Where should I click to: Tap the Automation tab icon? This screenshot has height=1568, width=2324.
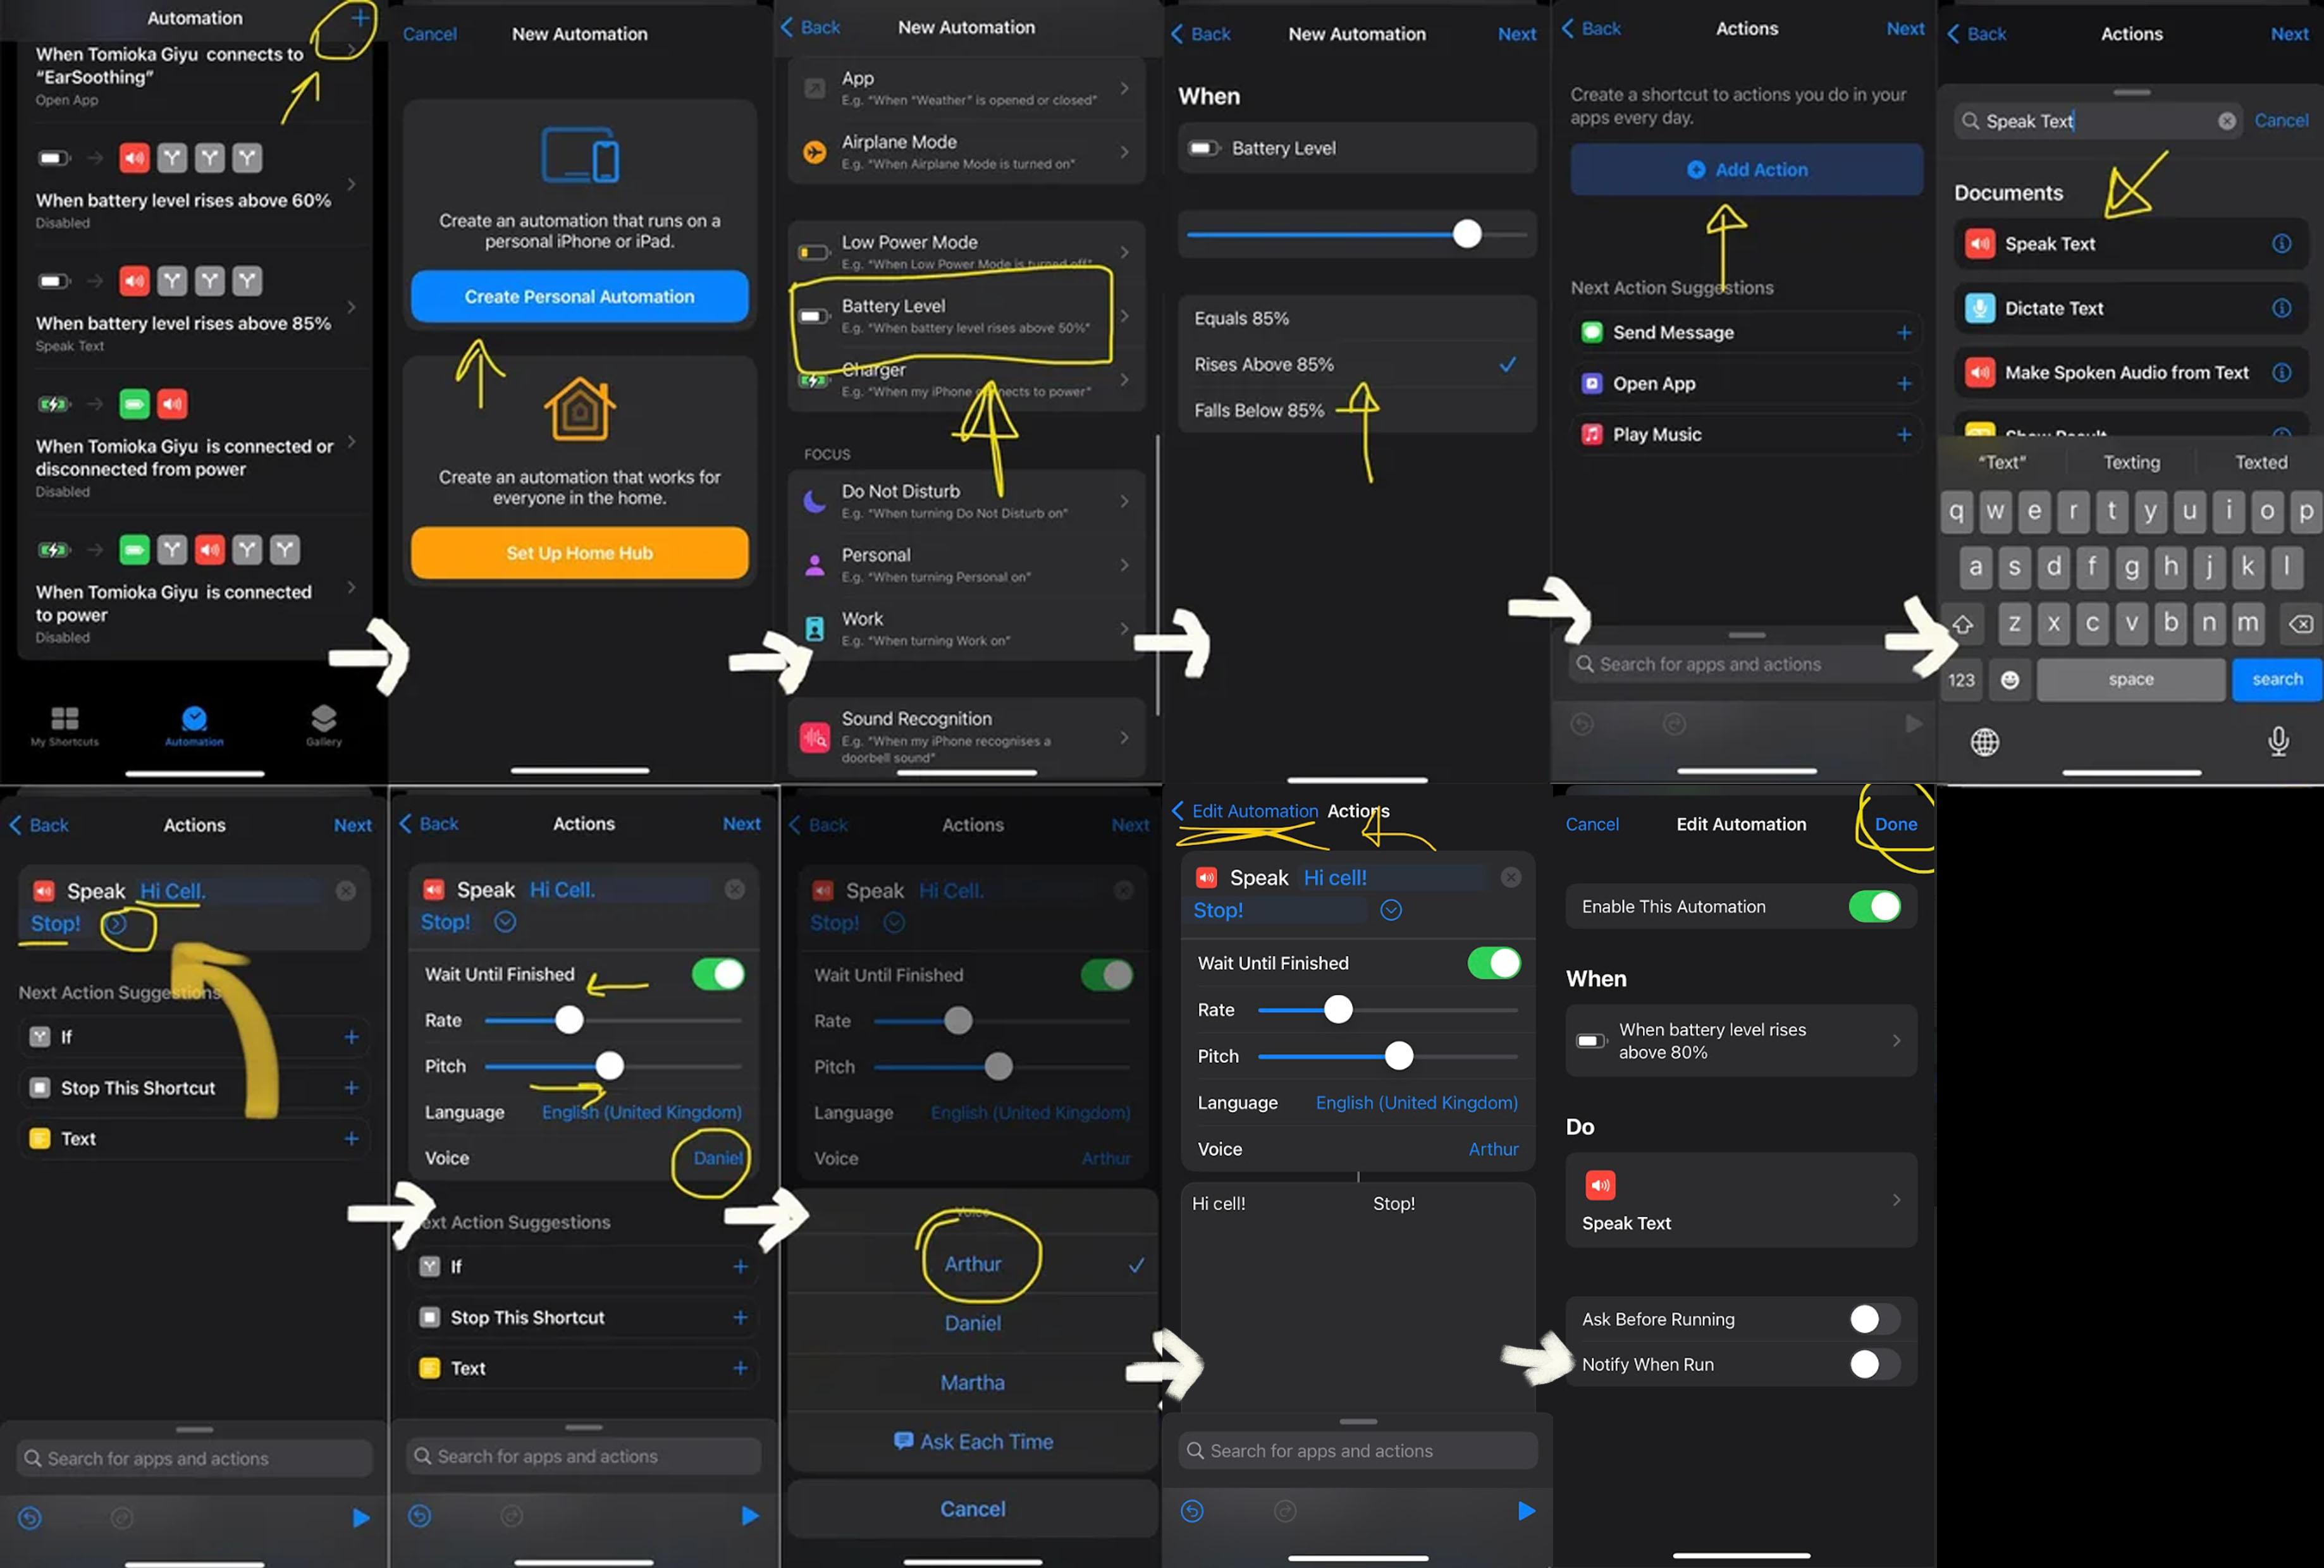click(191, 726)
